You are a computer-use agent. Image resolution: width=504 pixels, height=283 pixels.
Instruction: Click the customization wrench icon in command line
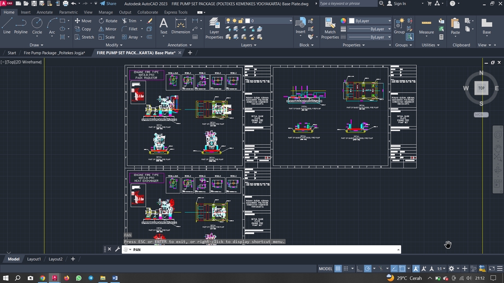point(117,249)
